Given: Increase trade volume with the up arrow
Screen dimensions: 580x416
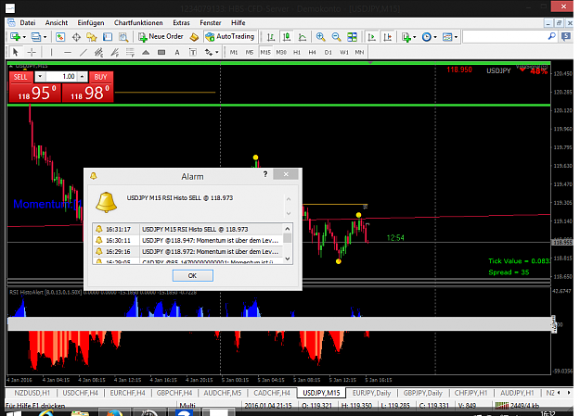Looking at the screenshot, I should click(82, 77).
